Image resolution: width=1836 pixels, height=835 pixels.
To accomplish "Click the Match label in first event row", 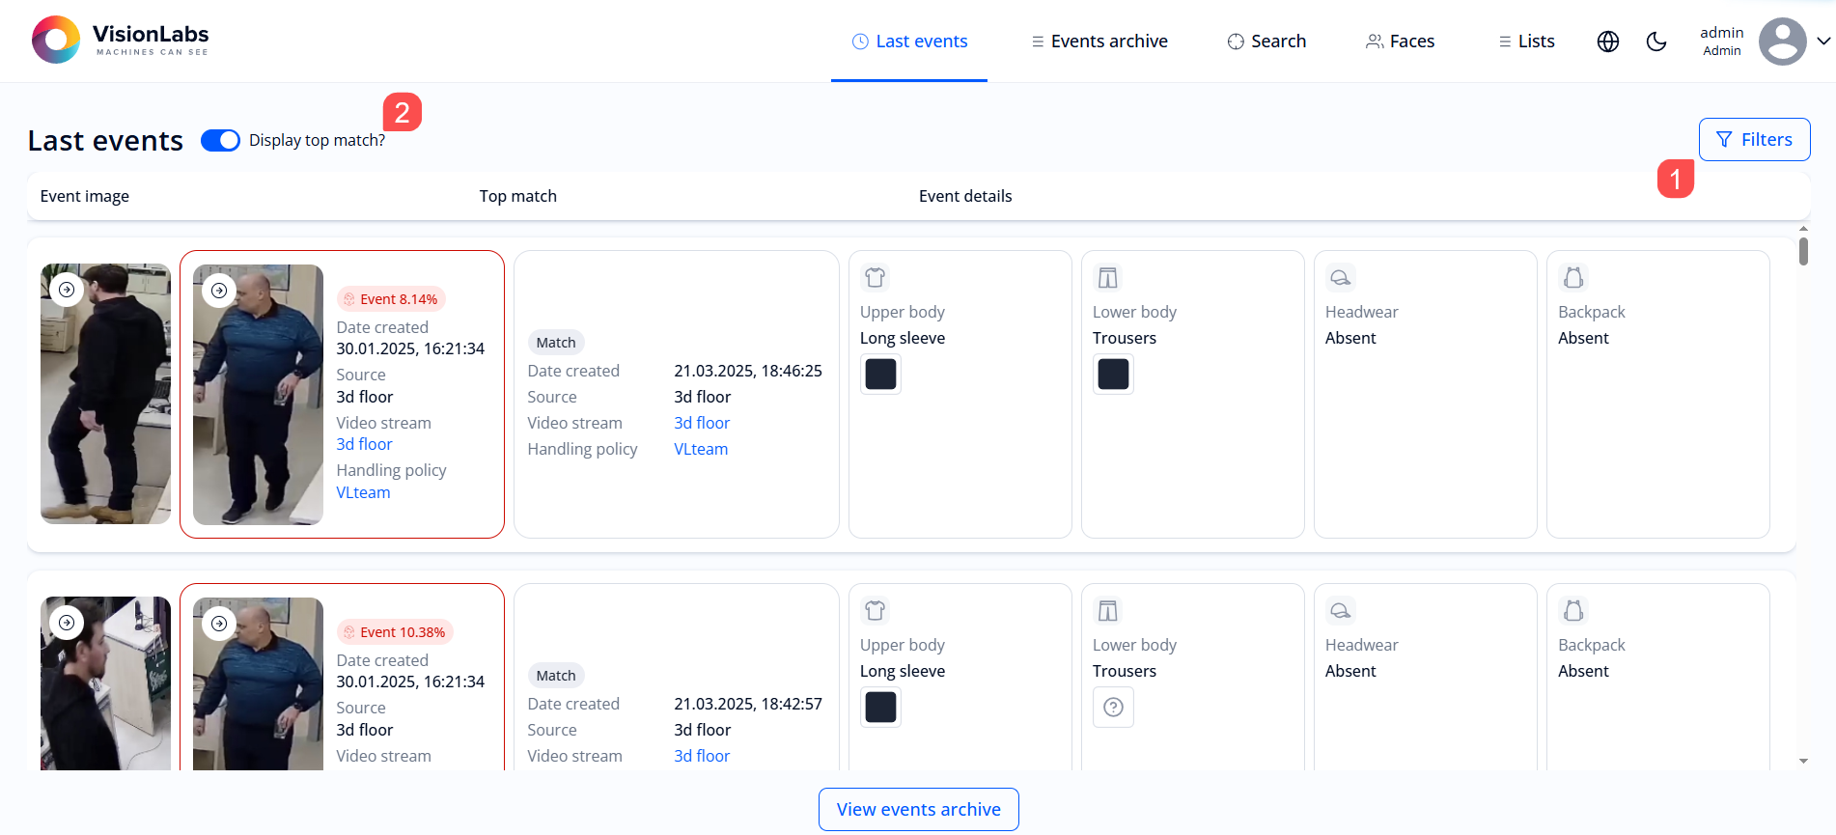I will [x=556, y=343].
